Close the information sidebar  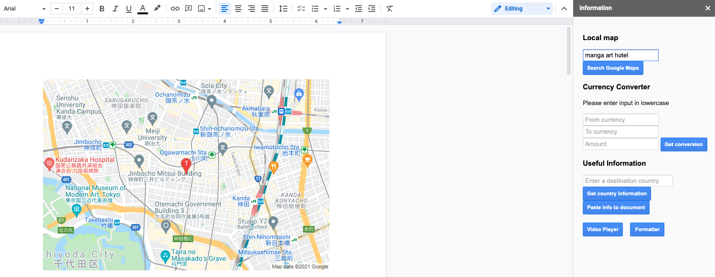click(x=708, y=8)
